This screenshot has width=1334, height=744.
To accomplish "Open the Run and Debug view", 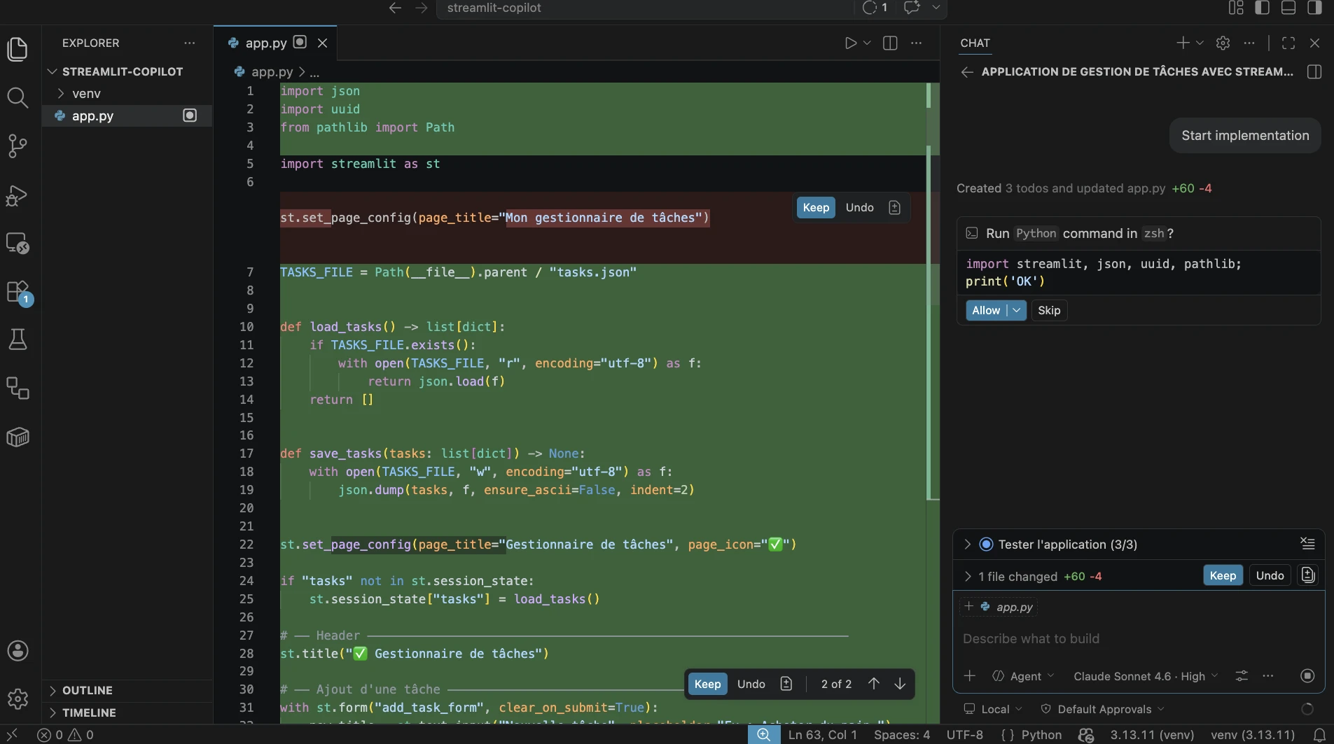I will (18, 195).
